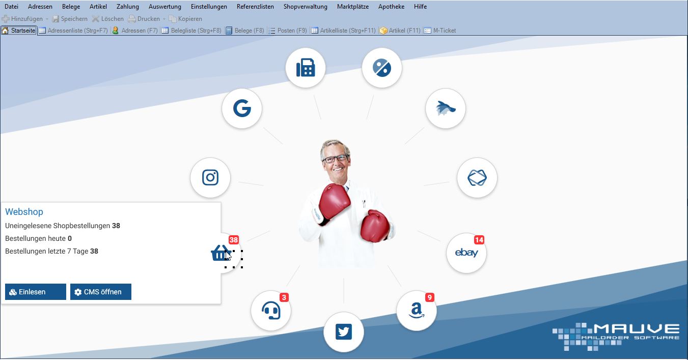
Task: Switch to the Artikelliste tab
Action: click(x=343, y=31)
